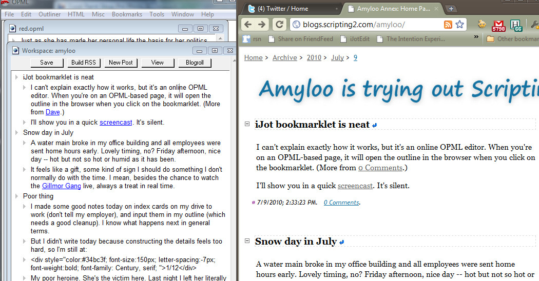Click the address bar URL field
The image size is (539, 281).
click(370, 25)
